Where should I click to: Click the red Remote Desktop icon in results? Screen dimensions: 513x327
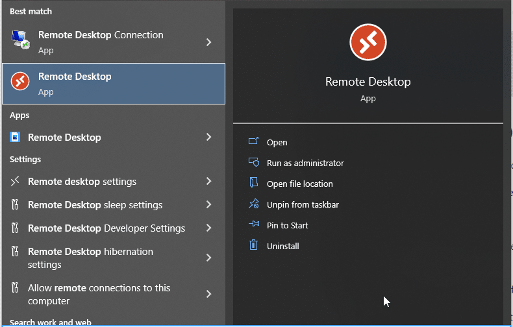click(20, 81)
